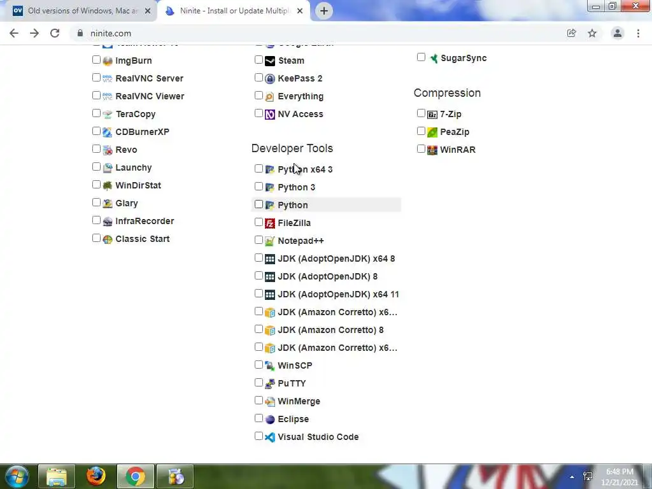Viewport: 652px width, 489px height.
Task: Launch Firefox from the taskbar
Action: [x=96, y=476]
